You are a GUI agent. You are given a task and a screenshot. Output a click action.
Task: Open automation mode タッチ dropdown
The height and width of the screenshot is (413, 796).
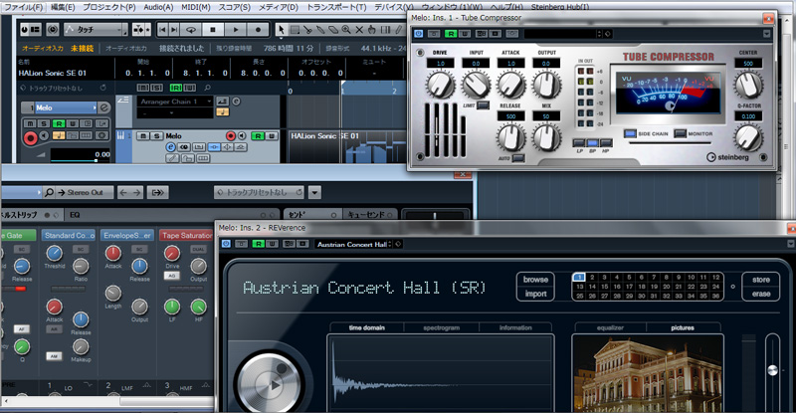[x=96, y=30]
